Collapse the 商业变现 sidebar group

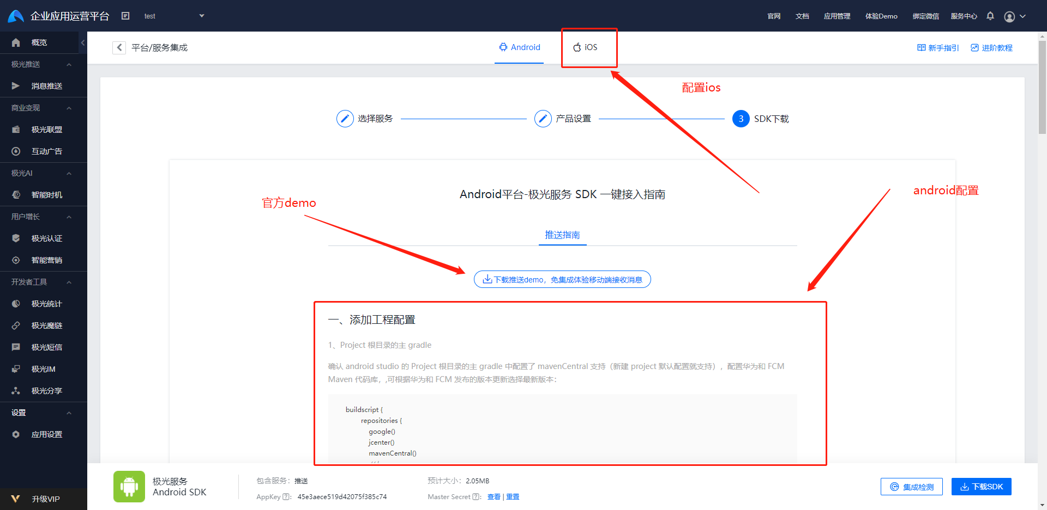coord(69,108)
